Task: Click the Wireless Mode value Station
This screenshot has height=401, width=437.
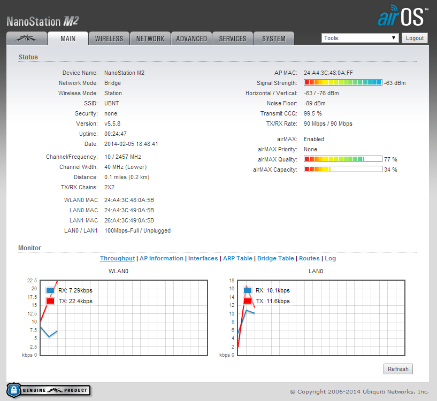Action: coord(113,93)
